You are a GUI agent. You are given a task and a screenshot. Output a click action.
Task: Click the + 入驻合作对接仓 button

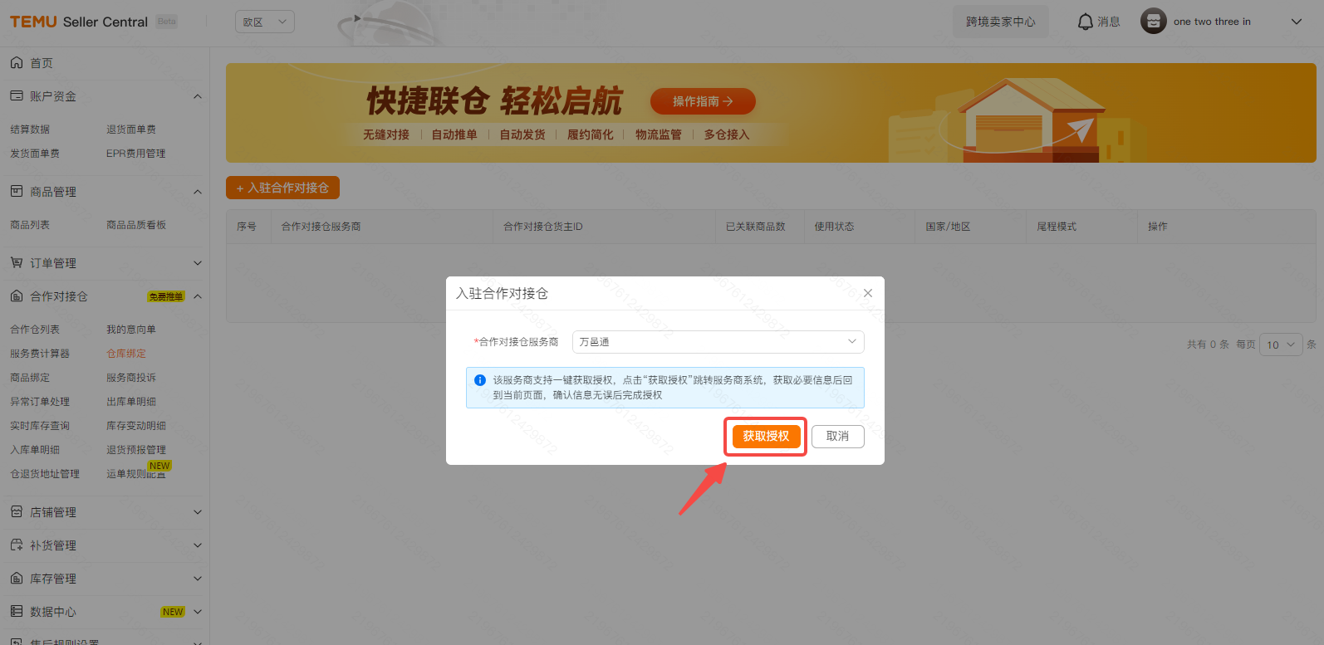[282, 188]
